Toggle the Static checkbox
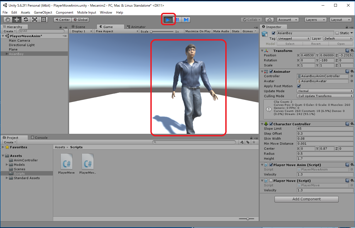Image resolution: width=355 pixels, height=228 pixels. [337, 33]
